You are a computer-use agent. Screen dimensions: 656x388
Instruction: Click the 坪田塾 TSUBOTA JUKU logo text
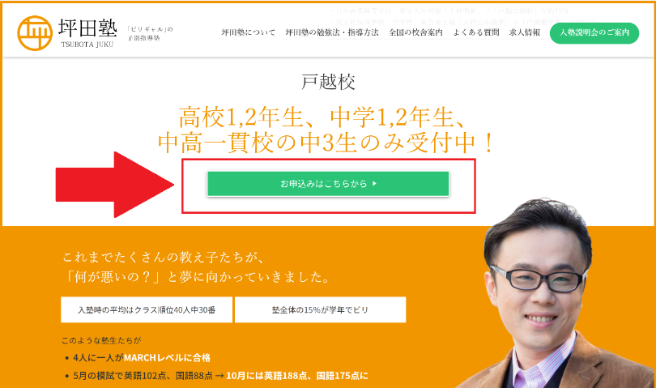click(87, 33)
